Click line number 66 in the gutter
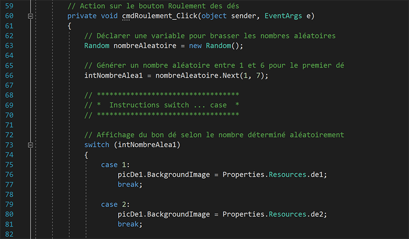Viewport: 409px width, 239px height. click(9, 76)
